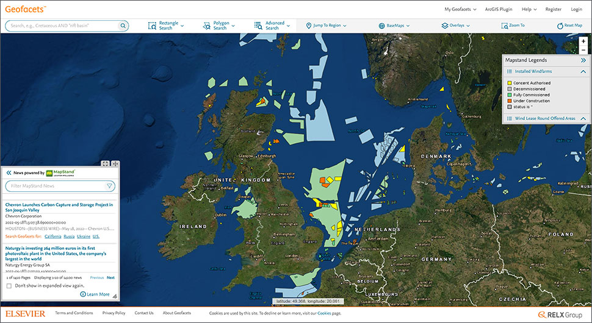The image size is (592, 323).
Task: Open the Help menu
Action: 529,9
